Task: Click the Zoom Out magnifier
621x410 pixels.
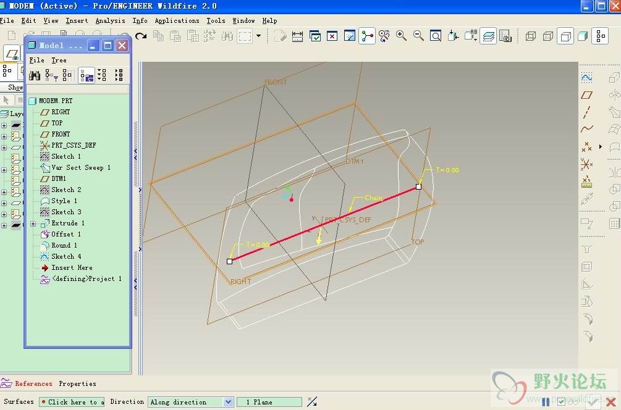Action: tap(418, 36)
